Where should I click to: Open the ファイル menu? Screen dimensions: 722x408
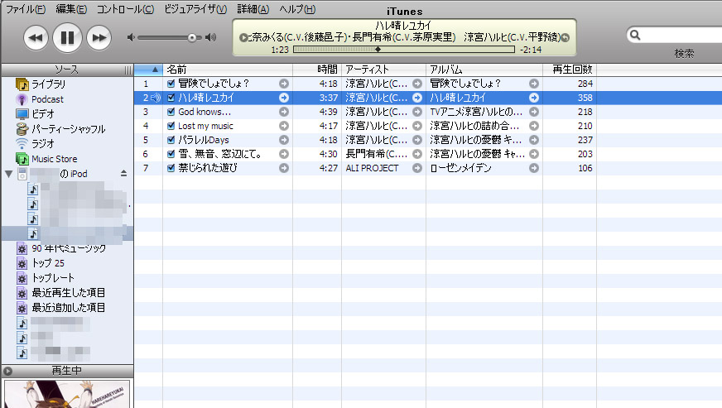click(x=26, y=9)
